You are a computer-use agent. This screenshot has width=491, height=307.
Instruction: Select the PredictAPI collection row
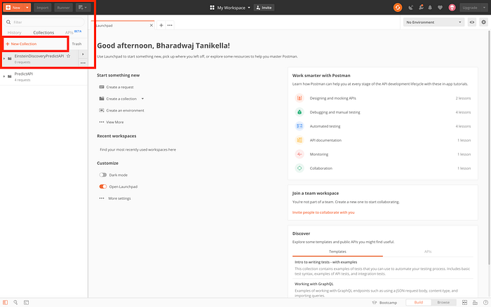pyautogui.click(x=43, y=76)
